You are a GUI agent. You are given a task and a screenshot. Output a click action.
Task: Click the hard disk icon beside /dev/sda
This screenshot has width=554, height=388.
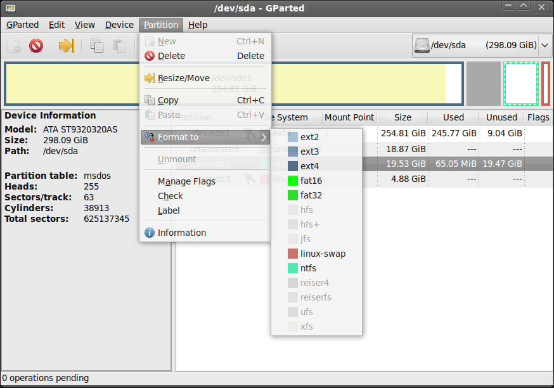coord(422,45)
